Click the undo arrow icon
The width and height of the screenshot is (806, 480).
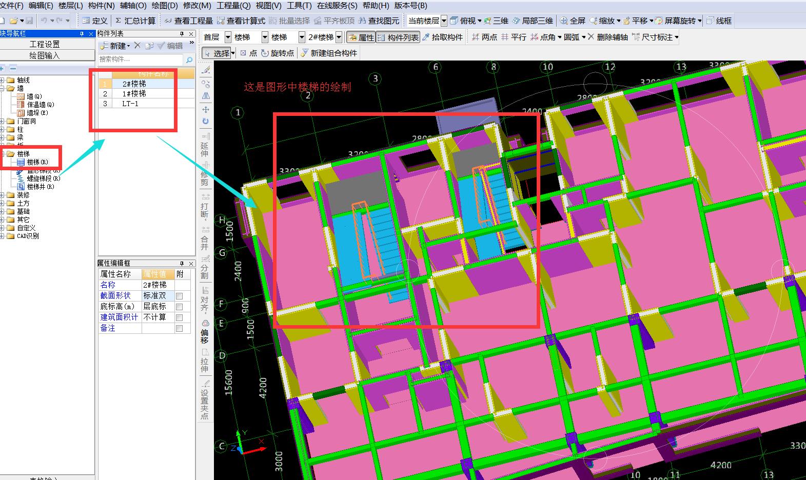pos(44,21)
